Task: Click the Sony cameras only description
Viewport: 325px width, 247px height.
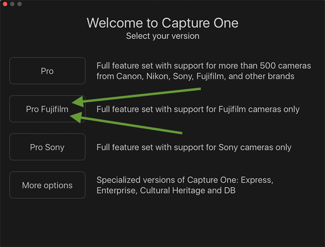Action: point(194,147)
